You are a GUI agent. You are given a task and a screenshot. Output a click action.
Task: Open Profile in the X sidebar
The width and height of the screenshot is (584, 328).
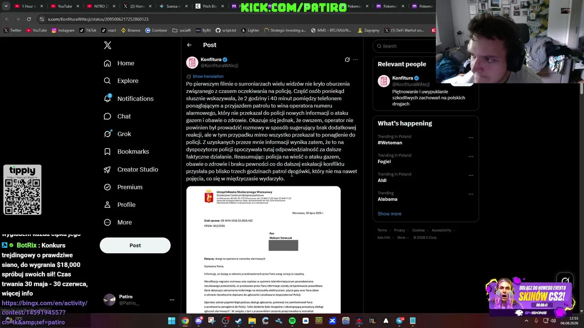[120, 205]
